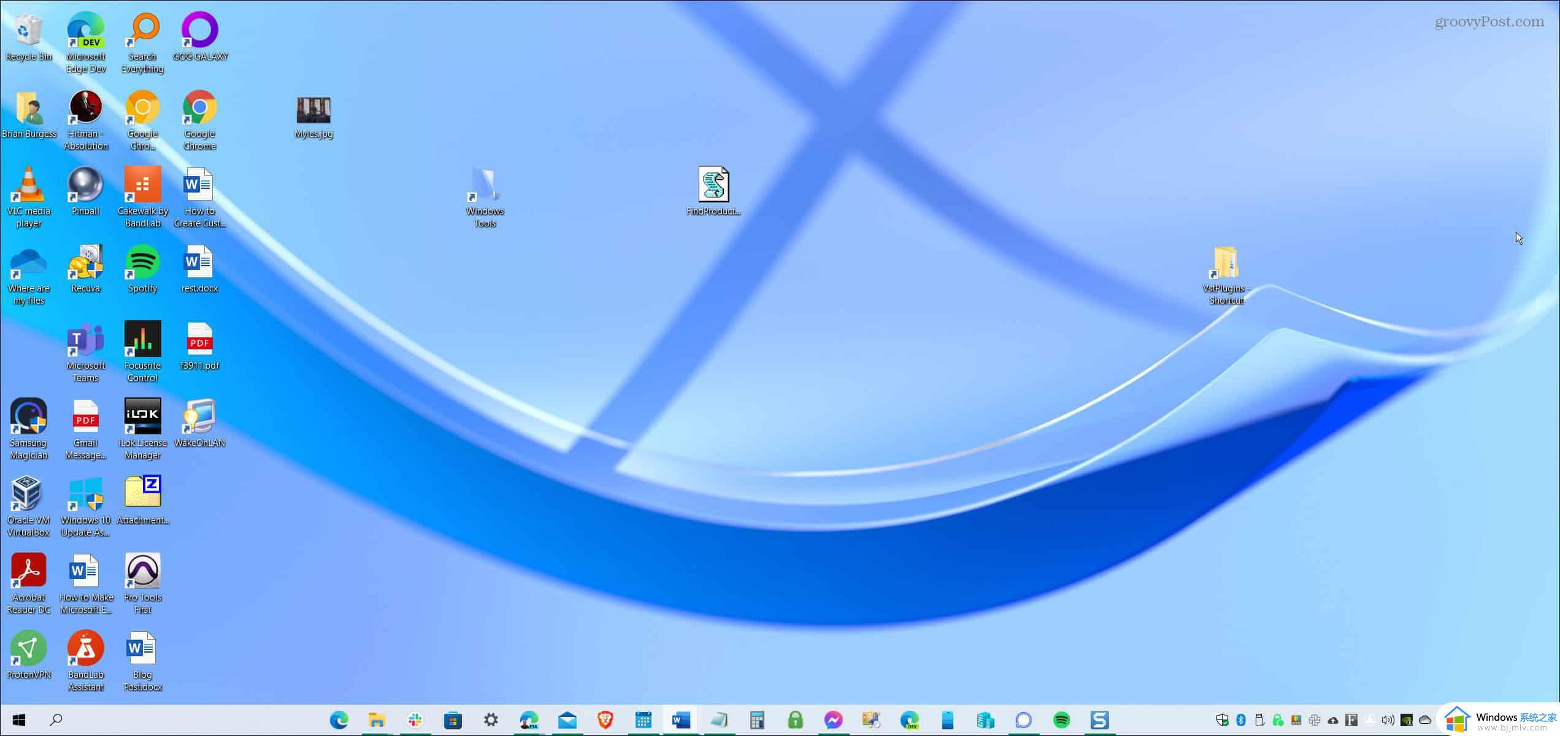The height and width of the screenshot is (736, 1560).
Task: Select the Spotify desktop shortcut
Action: point(142,270)
